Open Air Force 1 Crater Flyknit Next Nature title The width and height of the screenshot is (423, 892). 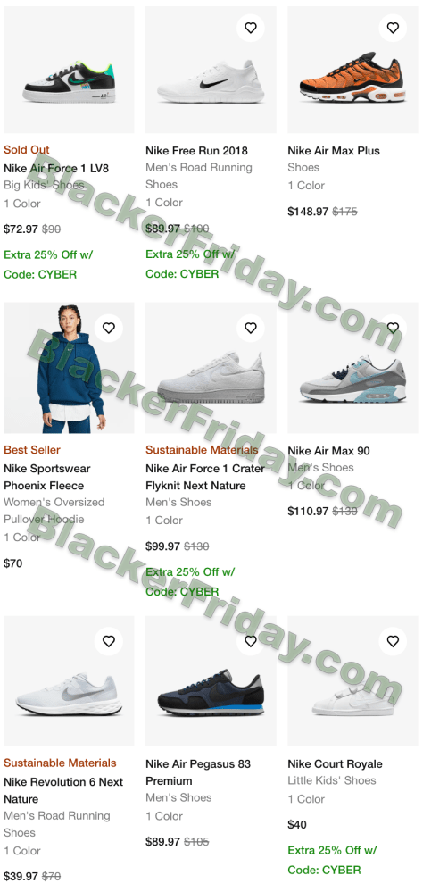point(205,478)
